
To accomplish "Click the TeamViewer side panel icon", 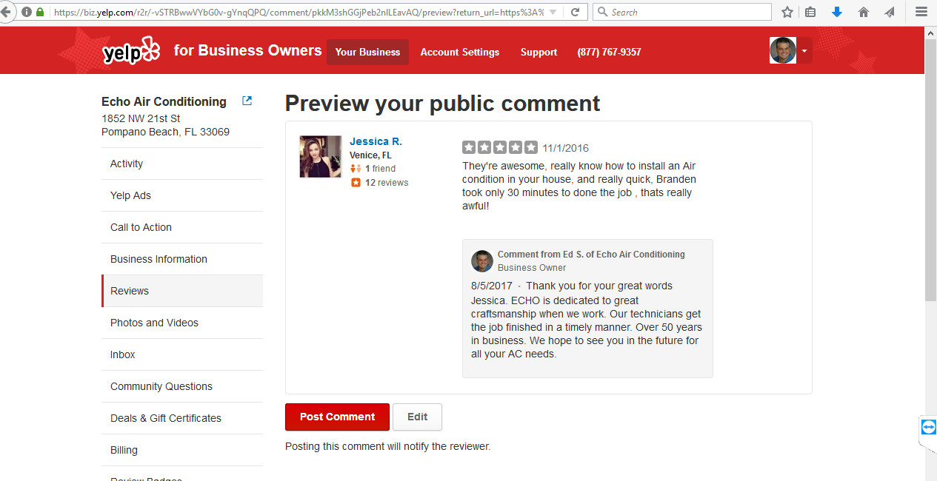I will (929, 427).
